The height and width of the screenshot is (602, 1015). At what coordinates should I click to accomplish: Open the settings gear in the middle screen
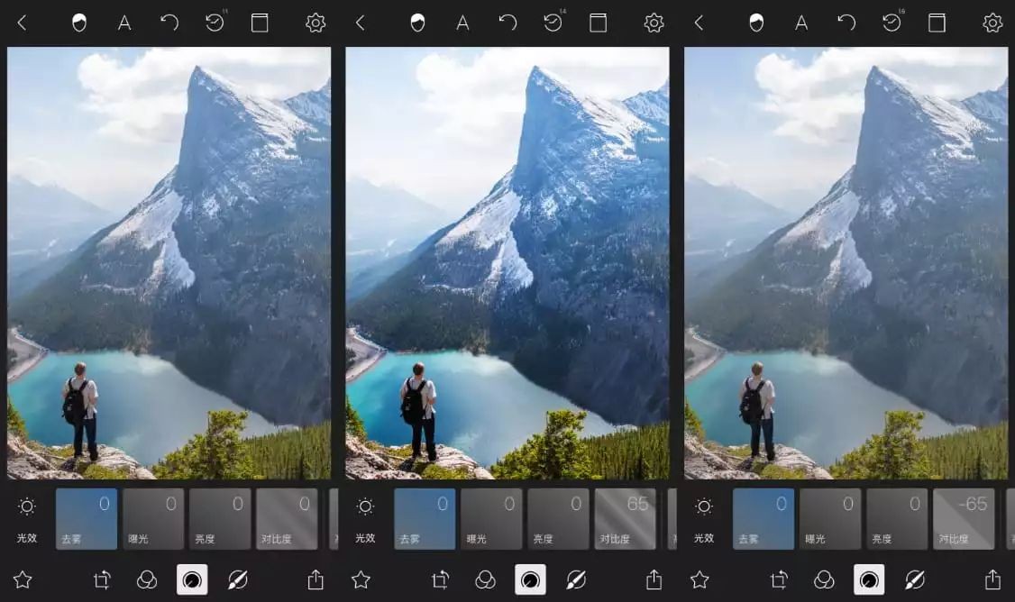(654, 23)
